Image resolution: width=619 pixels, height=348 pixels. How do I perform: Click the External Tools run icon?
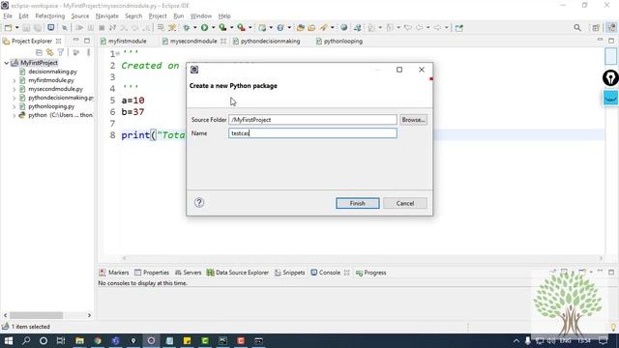click(x=241, y=28)
